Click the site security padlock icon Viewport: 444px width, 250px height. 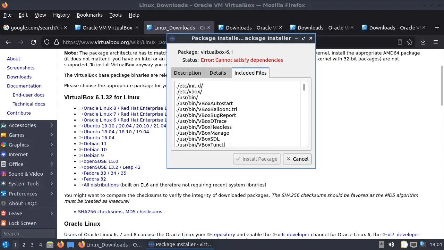[x=56, y=42]
